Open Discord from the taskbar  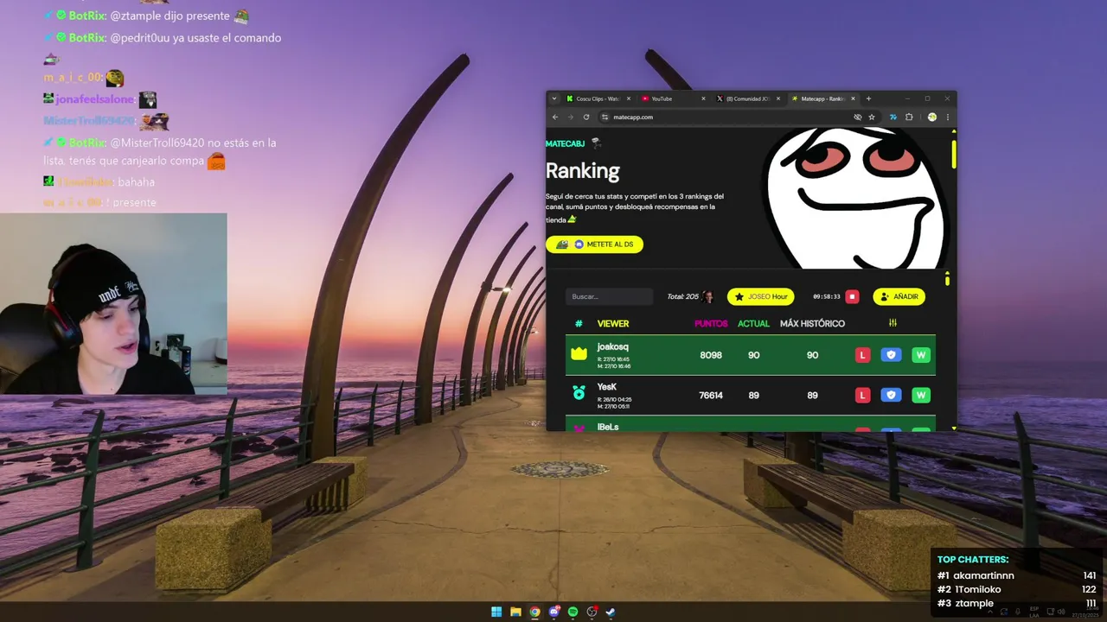click(553, 612)
